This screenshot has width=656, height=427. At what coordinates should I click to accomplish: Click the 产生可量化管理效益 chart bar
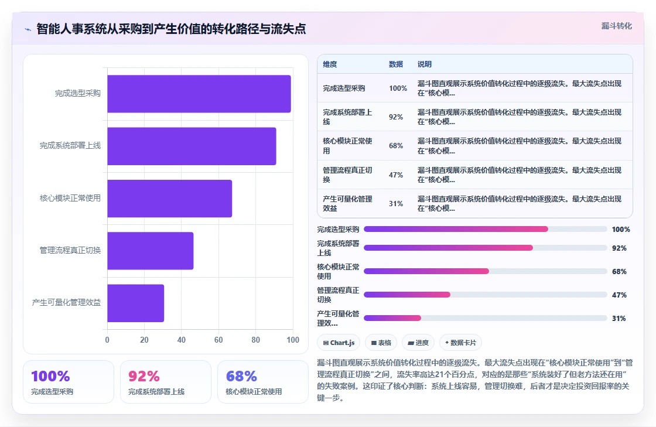135,303
